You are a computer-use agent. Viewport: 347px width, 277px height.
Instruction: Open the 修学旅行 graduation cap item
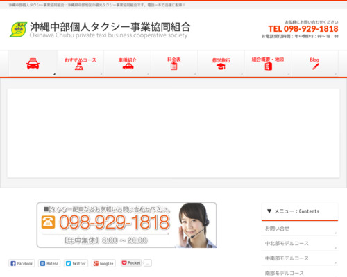pyautogui.click(x=221, y=64)
